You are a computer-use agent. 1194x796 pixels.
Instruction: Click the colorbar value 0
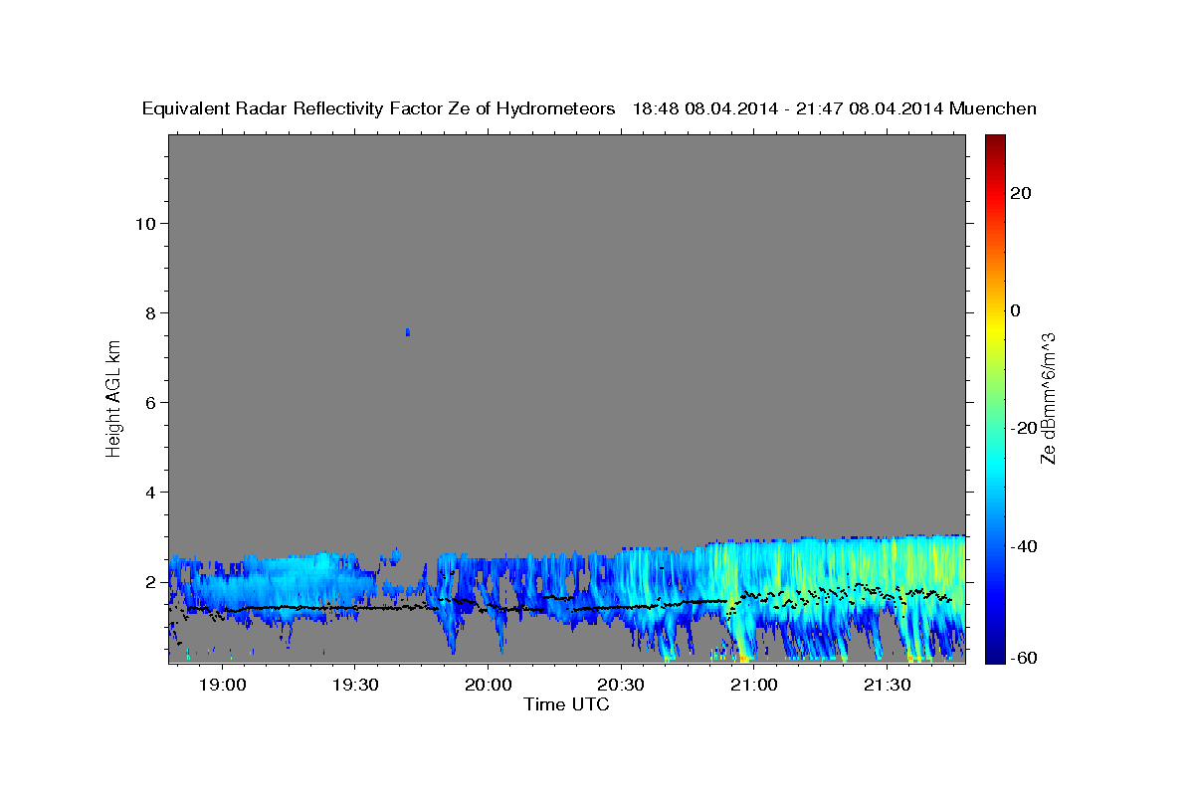click(1015, 310)
